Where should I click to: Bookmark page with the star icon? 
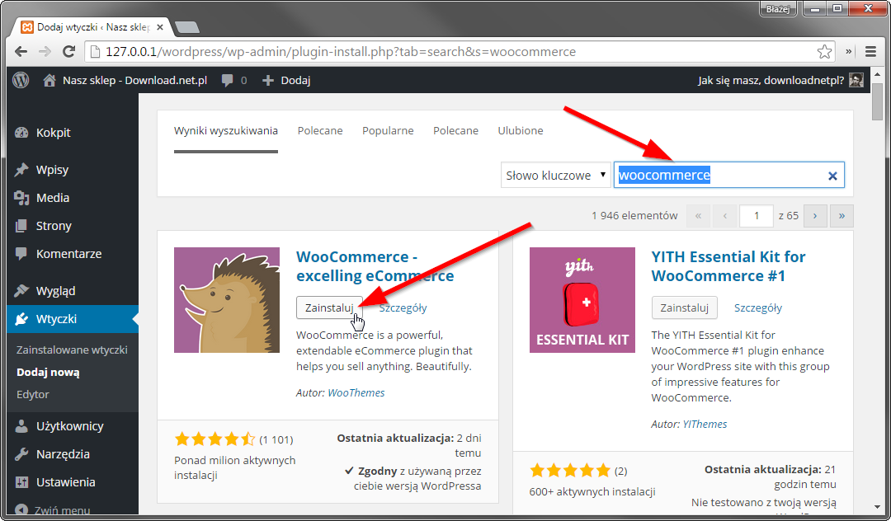point(824,52)
